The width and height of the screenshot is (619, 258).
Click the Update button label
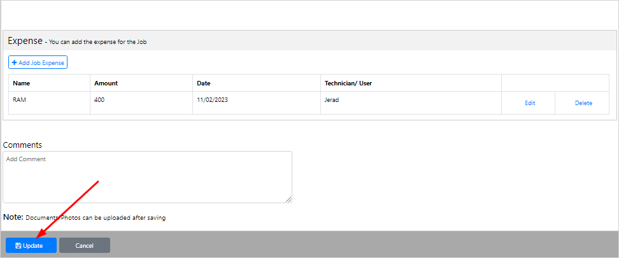(x=32, y=246)
